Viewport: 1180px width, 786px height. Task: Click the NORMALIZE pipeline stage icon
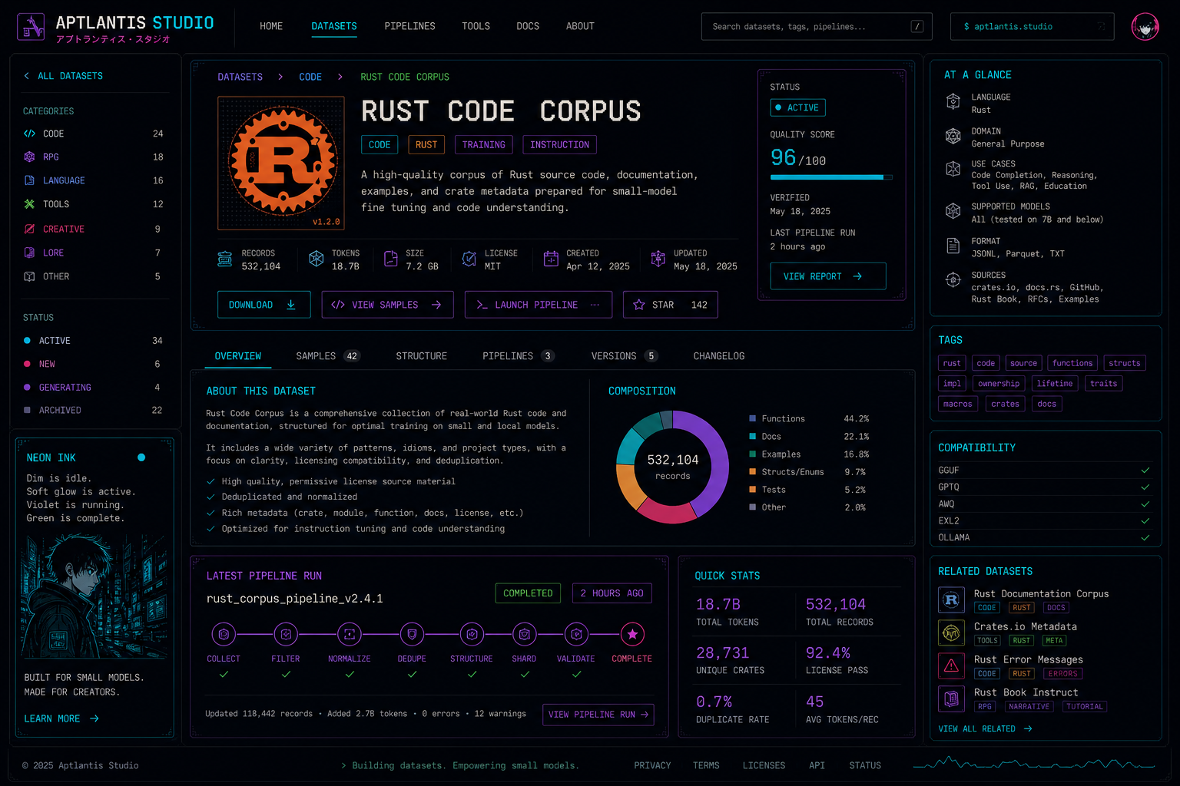[x=350, y=634]
